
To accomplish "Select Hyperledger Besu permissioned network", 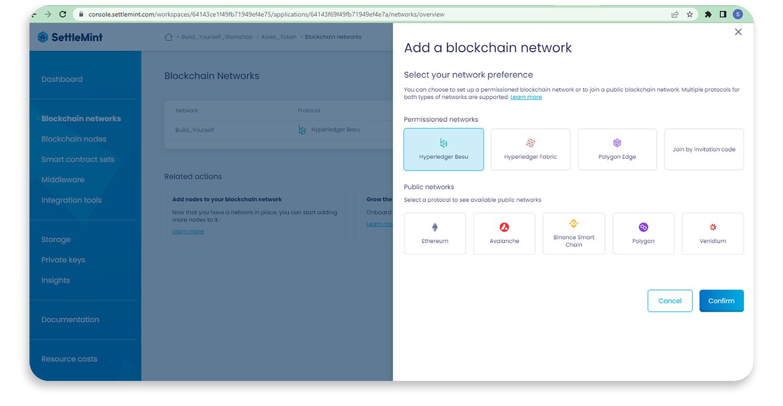I will point(444,149).
